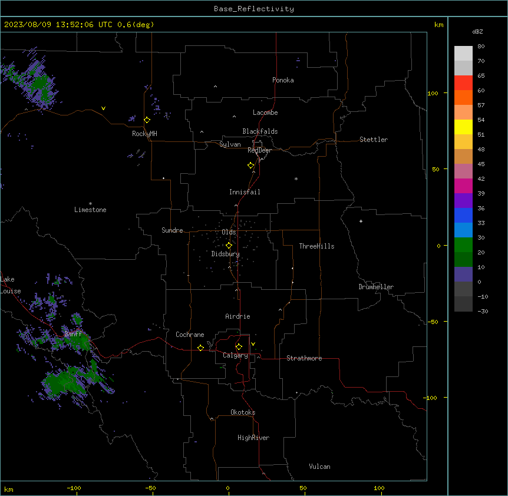Click the red 65-60 dBZ legend swatch
The height and width of the screenshot is (496, 508).
[463, 82]
